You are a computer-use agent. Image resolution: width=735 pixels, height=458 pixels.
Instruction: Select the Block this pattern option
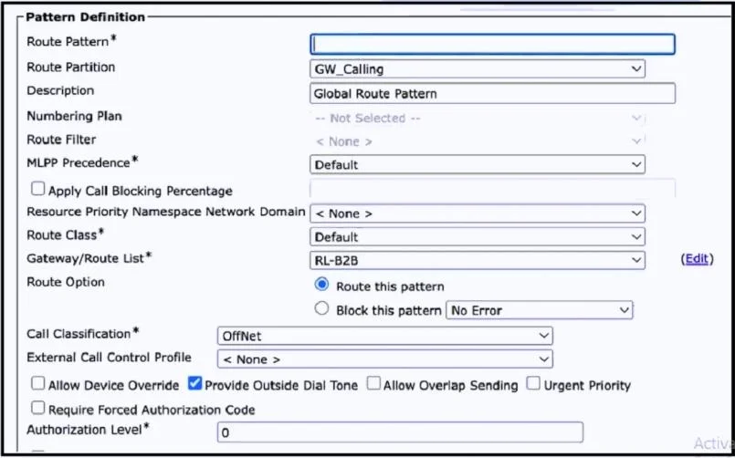321,309
